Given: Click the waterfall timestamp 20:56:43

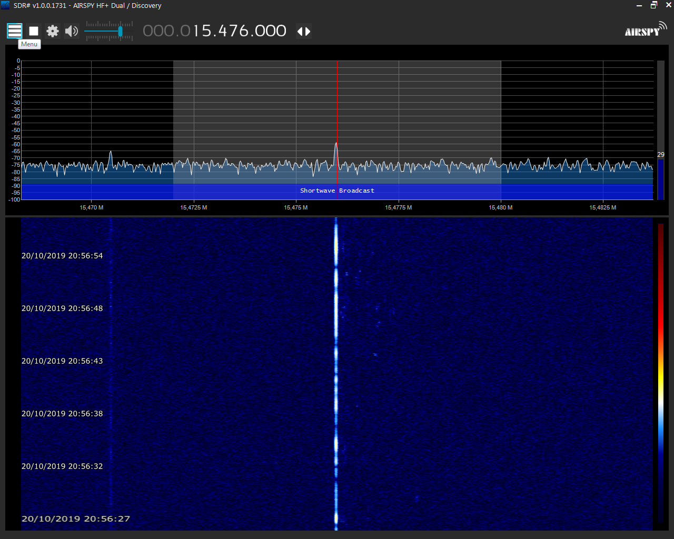Looking at the screenshot, I should pyautogui.click(x=62, y=361).
